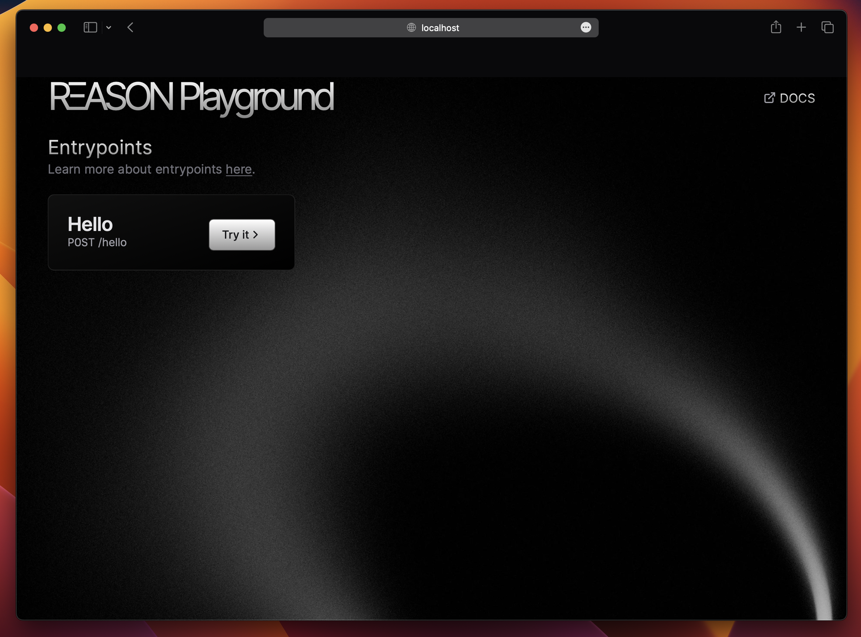The width and height of the screenshot is (861, 637).
Task: Open the sidebar tab group dropdown chevron
Action: pos(109,27)
